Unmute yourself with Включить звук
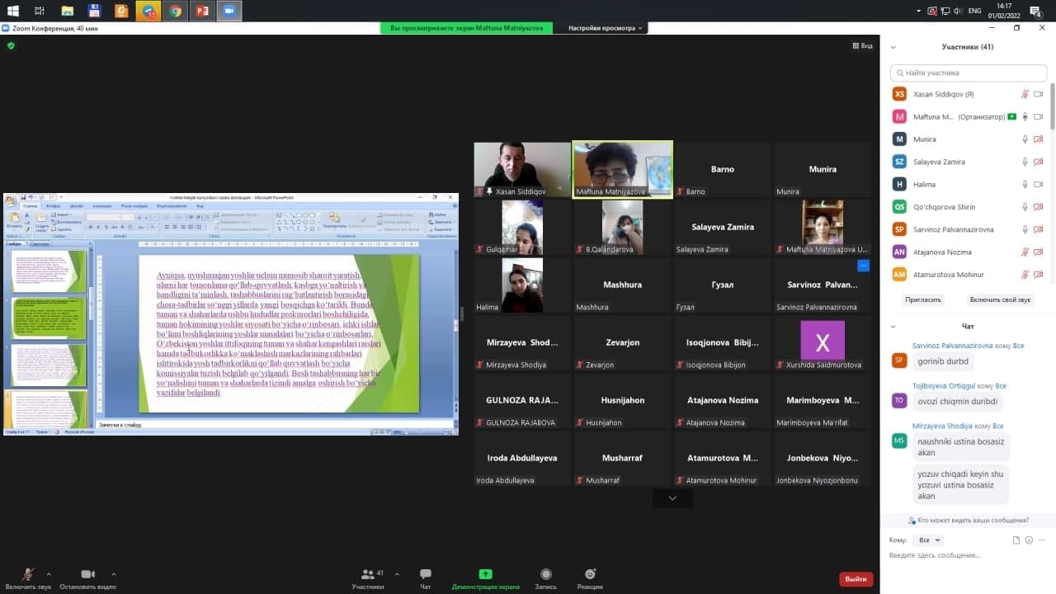 pos(28,578)
